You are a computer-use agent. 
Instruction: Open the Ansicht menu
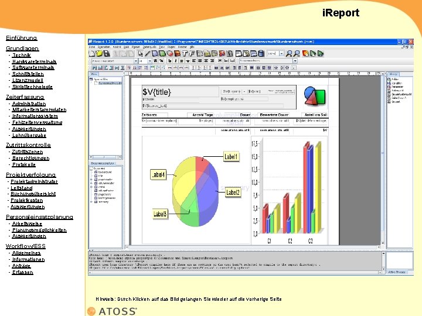tap(117, 47)
